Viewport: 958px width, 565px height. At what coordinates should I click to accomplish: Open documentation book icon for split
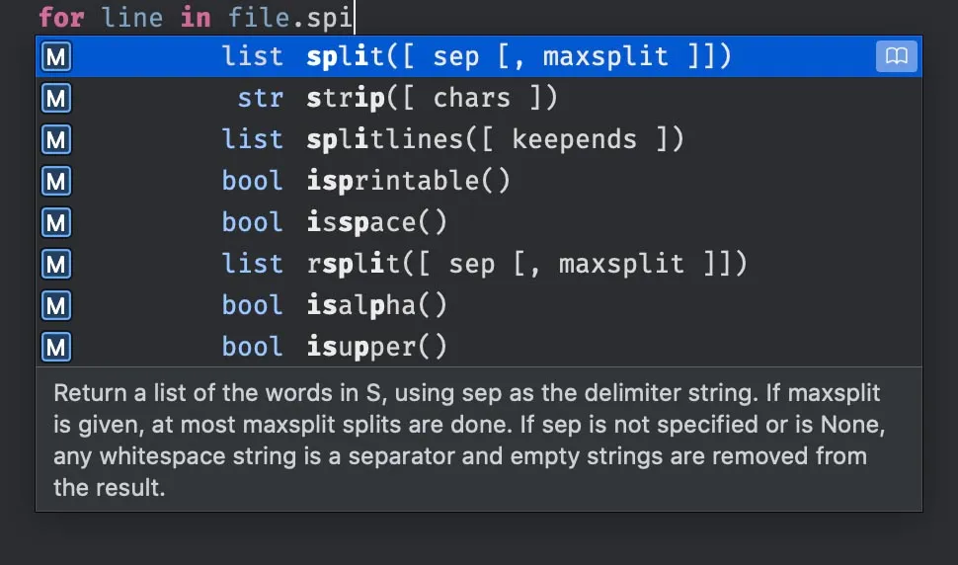[897, 56]
